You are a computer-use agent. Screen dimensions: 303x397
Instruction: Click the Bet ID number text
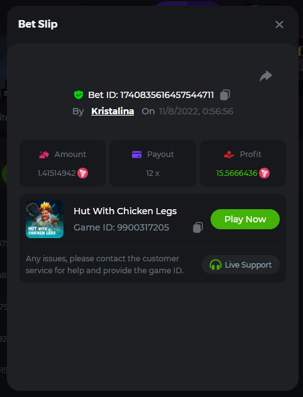(167, 95)
